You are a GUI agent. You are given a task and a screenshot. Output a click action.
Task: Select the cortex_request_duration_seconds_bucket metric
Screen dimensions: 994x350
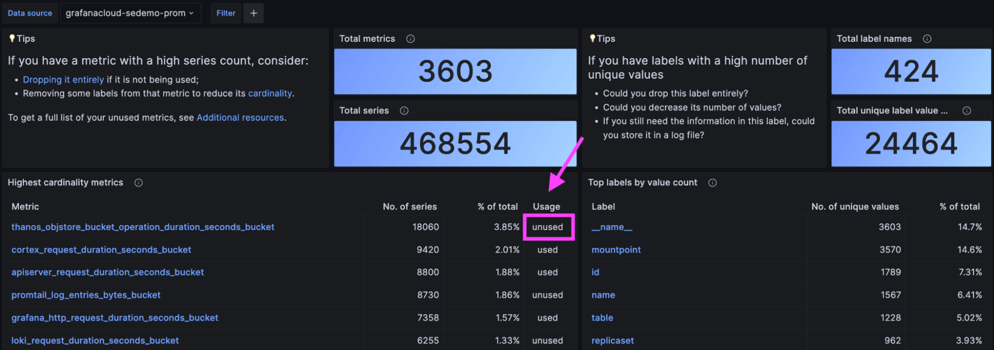click(x=101, y=250)
